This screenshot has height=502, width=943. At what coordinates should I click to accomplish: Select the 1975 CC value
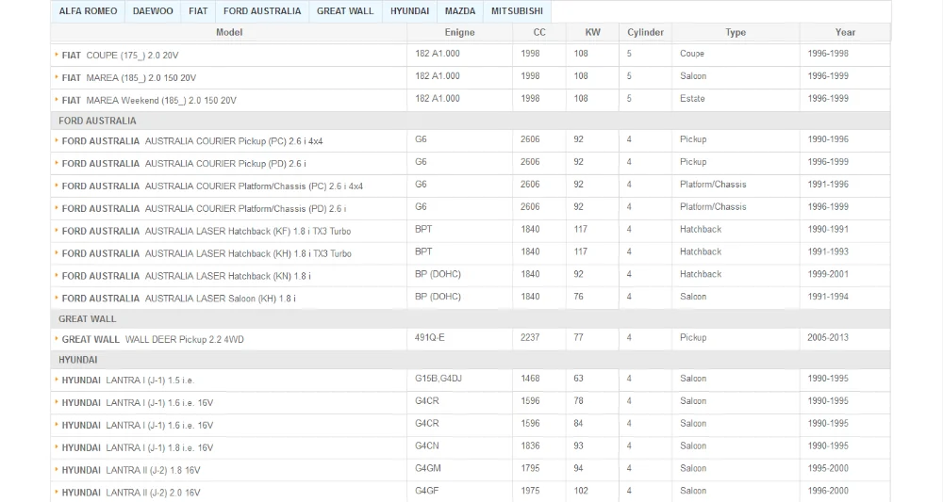tap(530, 491)
